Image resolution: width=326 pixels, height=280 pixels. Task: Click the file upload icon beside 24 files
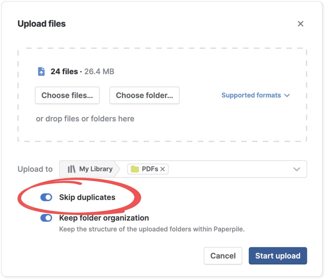point(41,71)
